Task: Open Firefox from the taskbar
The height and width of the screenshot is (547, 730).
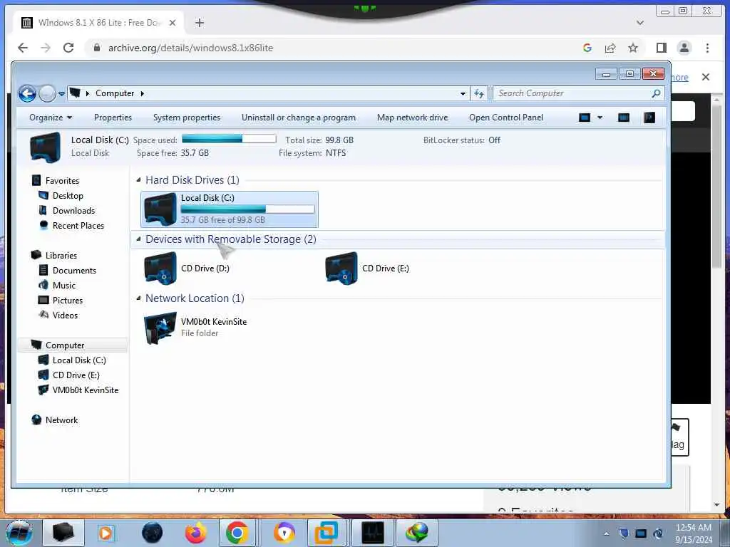Action: click(x=195, y=533)
